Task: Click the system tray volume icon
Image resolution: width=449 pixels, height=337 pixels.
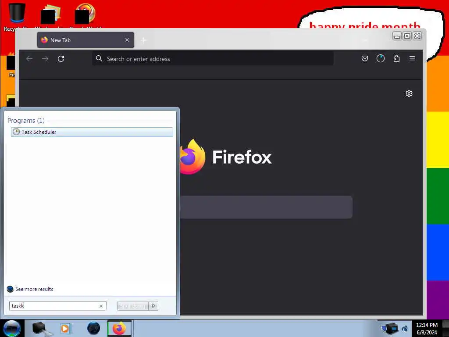Action: (x=405, y=329)
